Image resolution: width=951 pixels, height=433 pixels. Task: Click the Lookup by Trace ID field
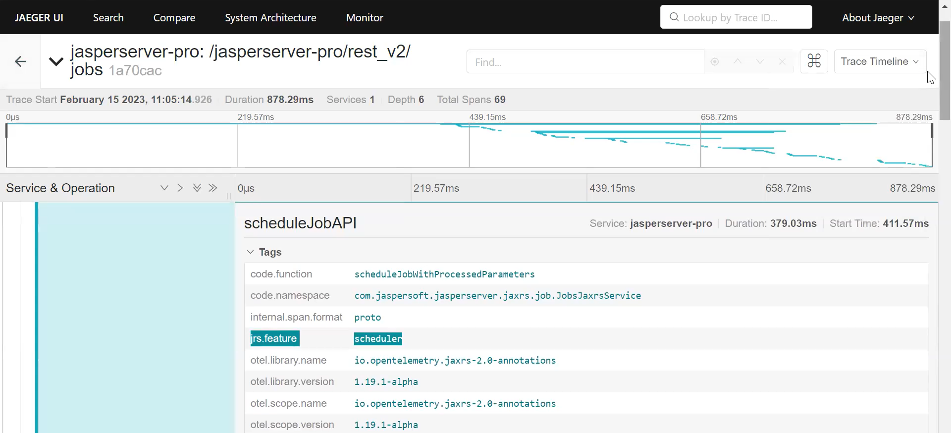(736, 17)
